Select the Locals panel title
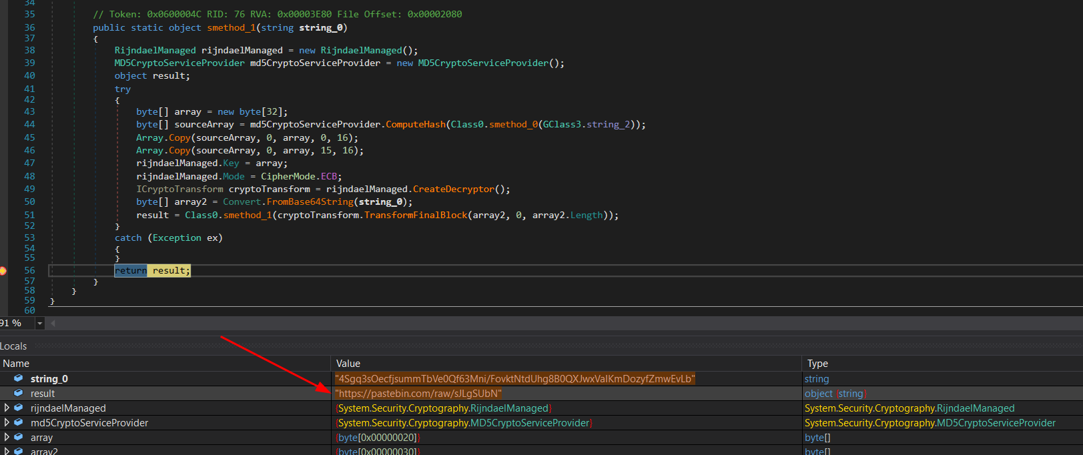Screen dimensions: 1083x455 (14, 346)
